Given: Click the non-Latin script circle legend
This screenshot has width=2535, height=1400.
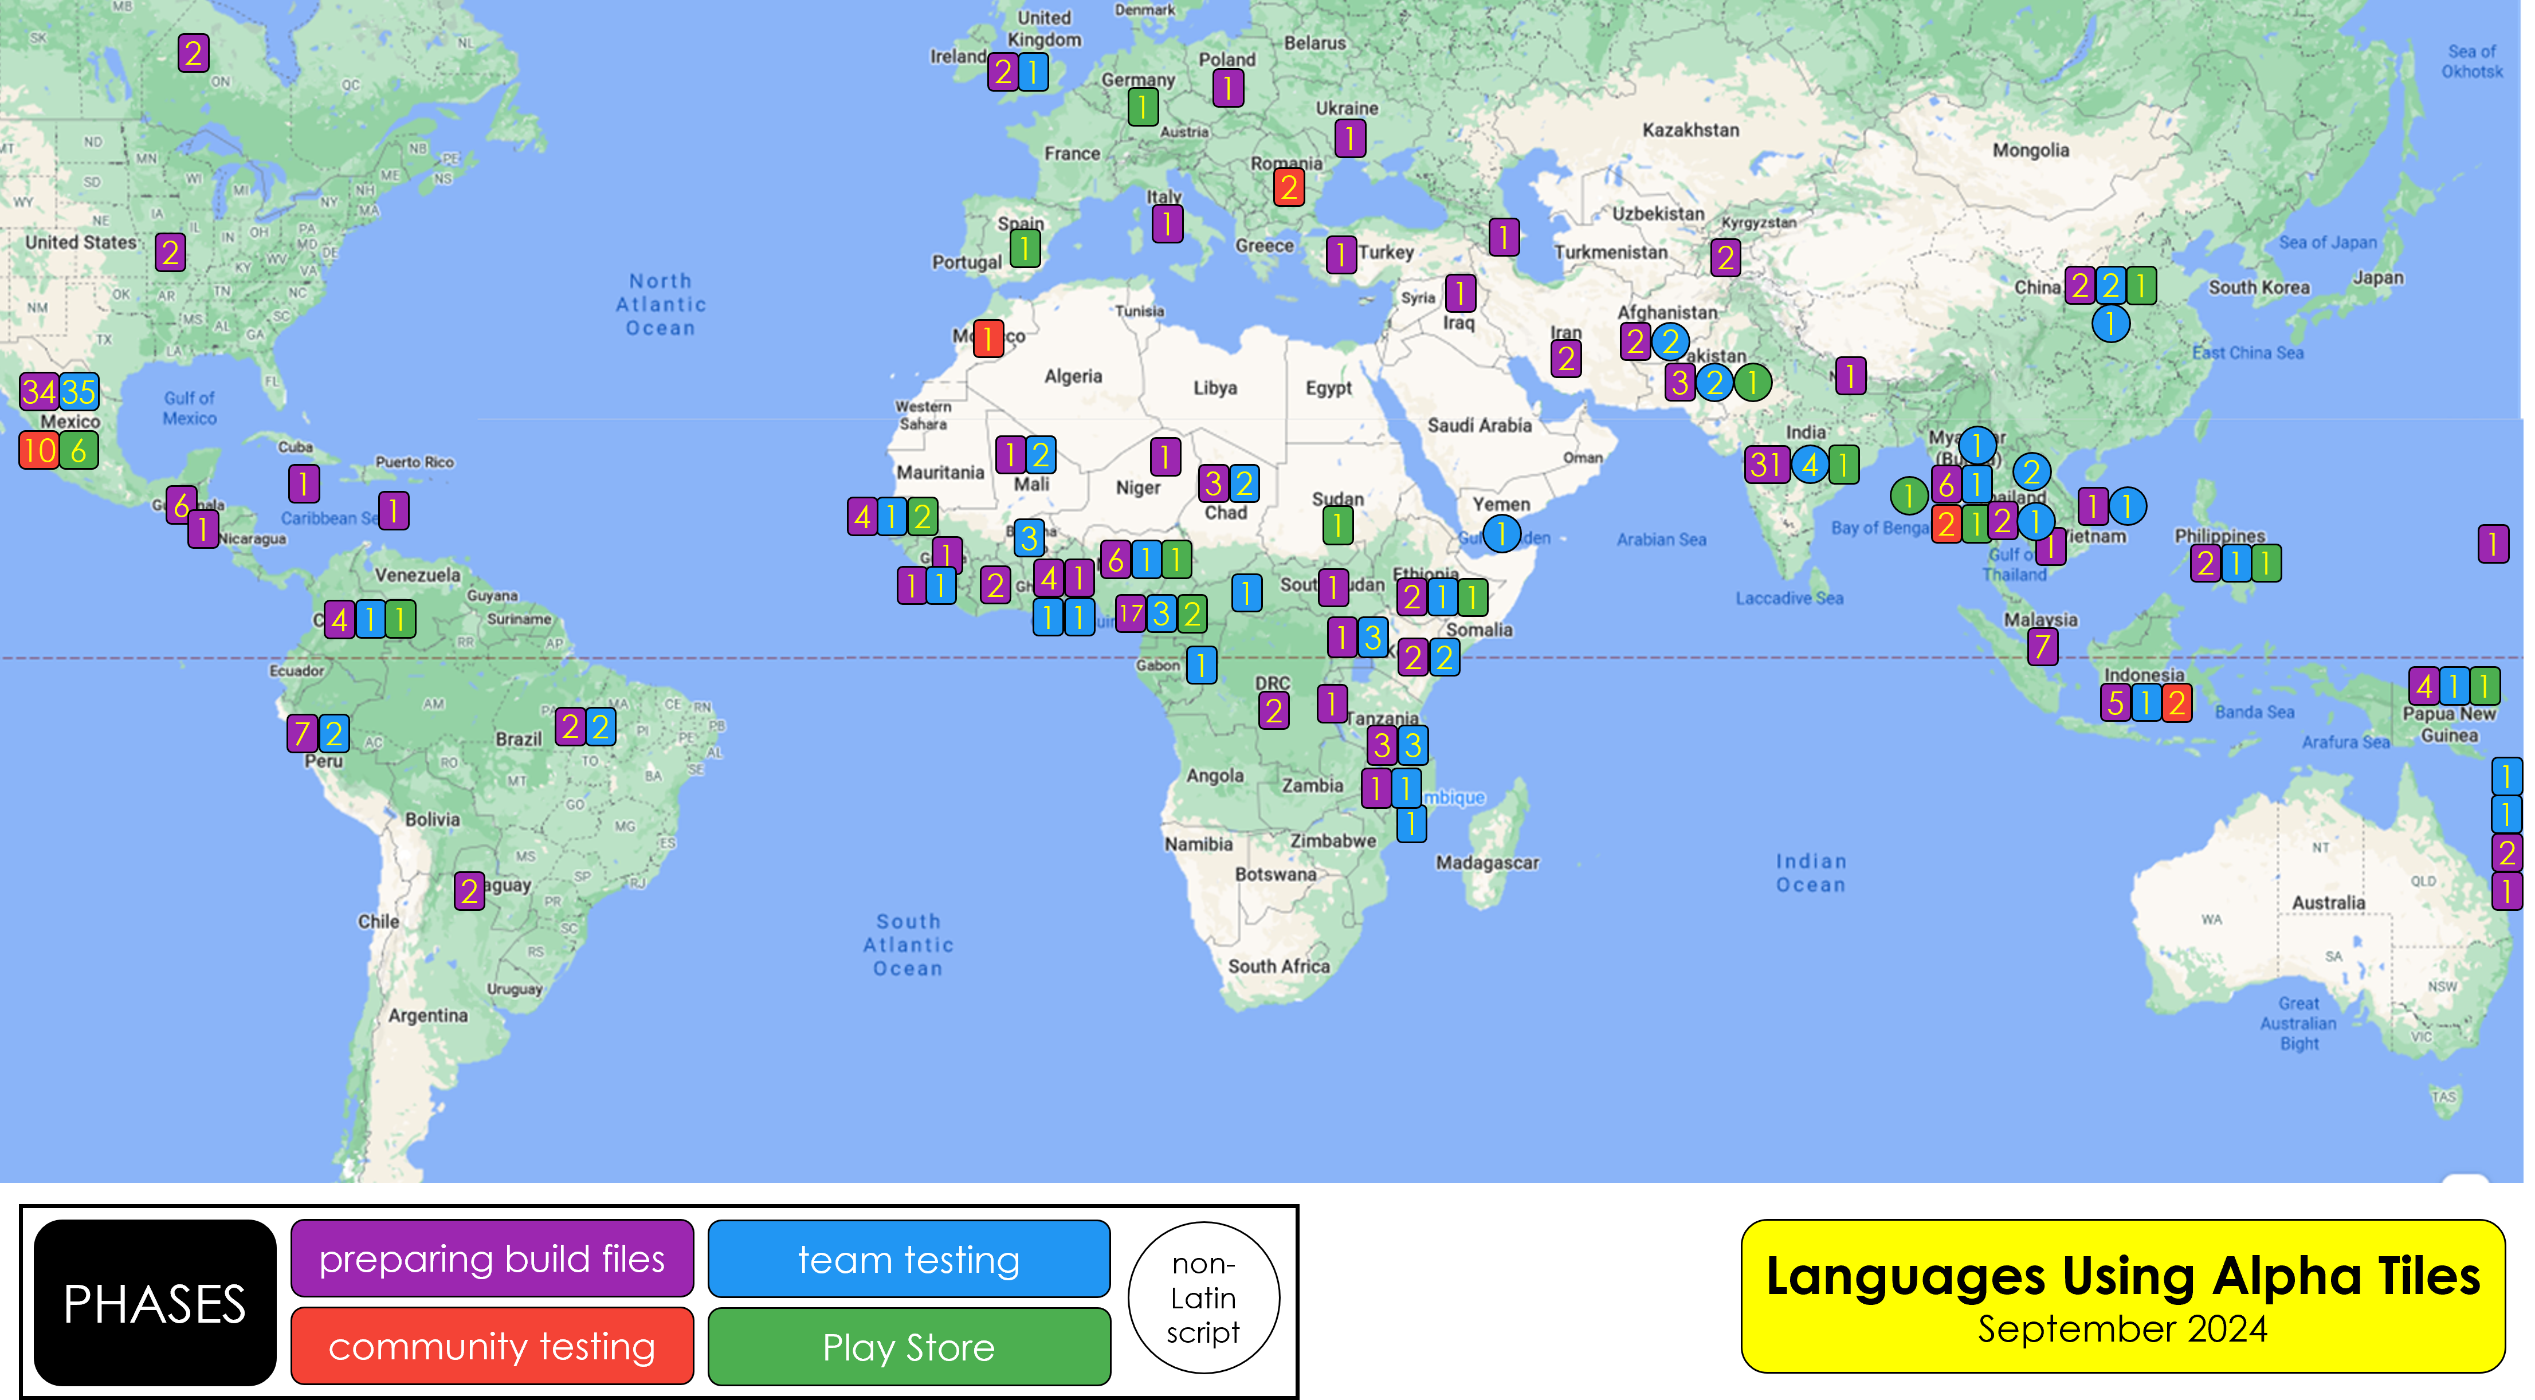Looking at the screenshot, I should point(1203,1297).
